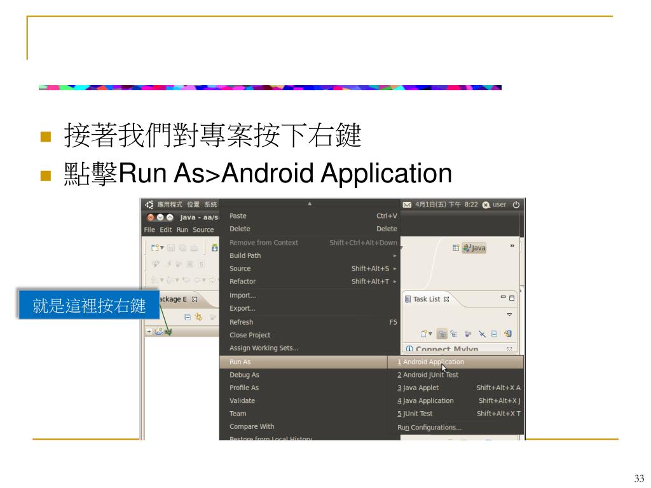Open the Source context submenu
The width and height of the screenshot is (651, 488).
(x=310, y=269)
